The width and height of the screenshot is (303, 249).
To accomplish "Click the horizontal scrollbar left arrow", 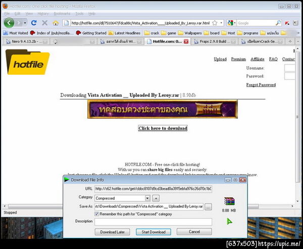I will [5, 206].
